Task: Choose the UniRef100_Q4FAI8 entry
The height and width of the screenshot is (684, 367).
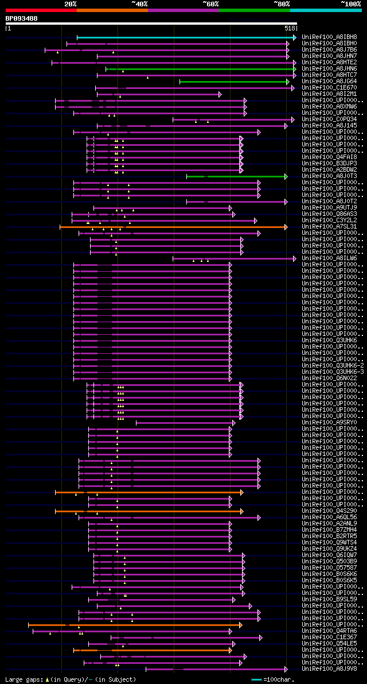Action: (x=329, y=157)
